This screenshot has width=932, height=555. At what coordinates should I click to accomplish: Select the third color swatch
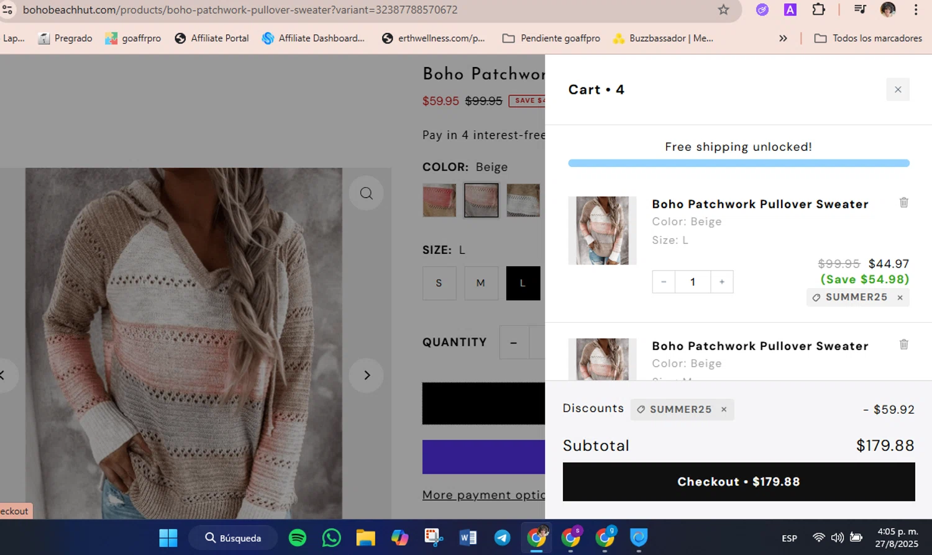point(523,200)
